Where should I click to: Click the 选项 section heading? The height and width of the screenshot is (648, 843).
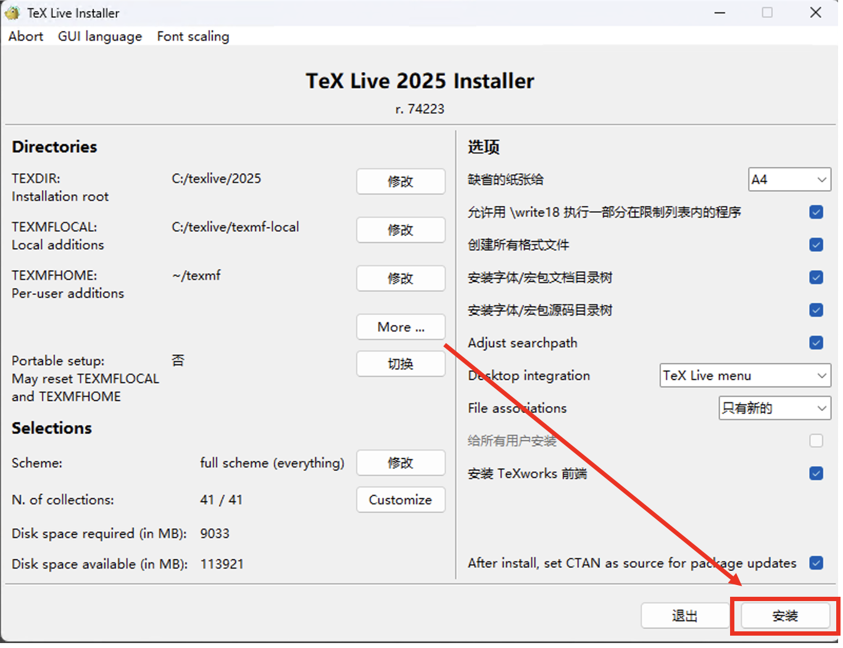(x=484, y=147)
